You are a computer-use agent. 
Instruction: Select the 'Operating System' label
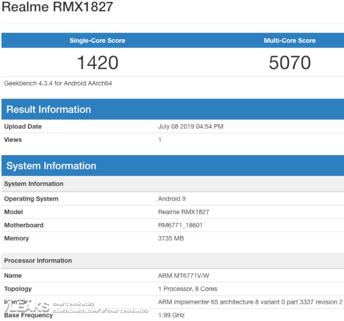(31, 199)
